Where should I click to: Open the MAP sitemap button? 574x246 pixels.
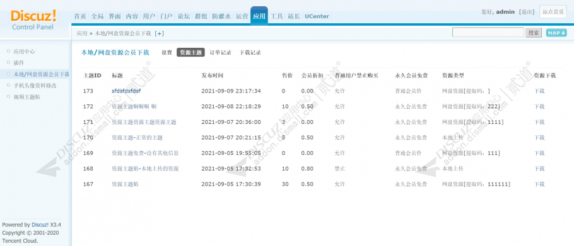556,33
